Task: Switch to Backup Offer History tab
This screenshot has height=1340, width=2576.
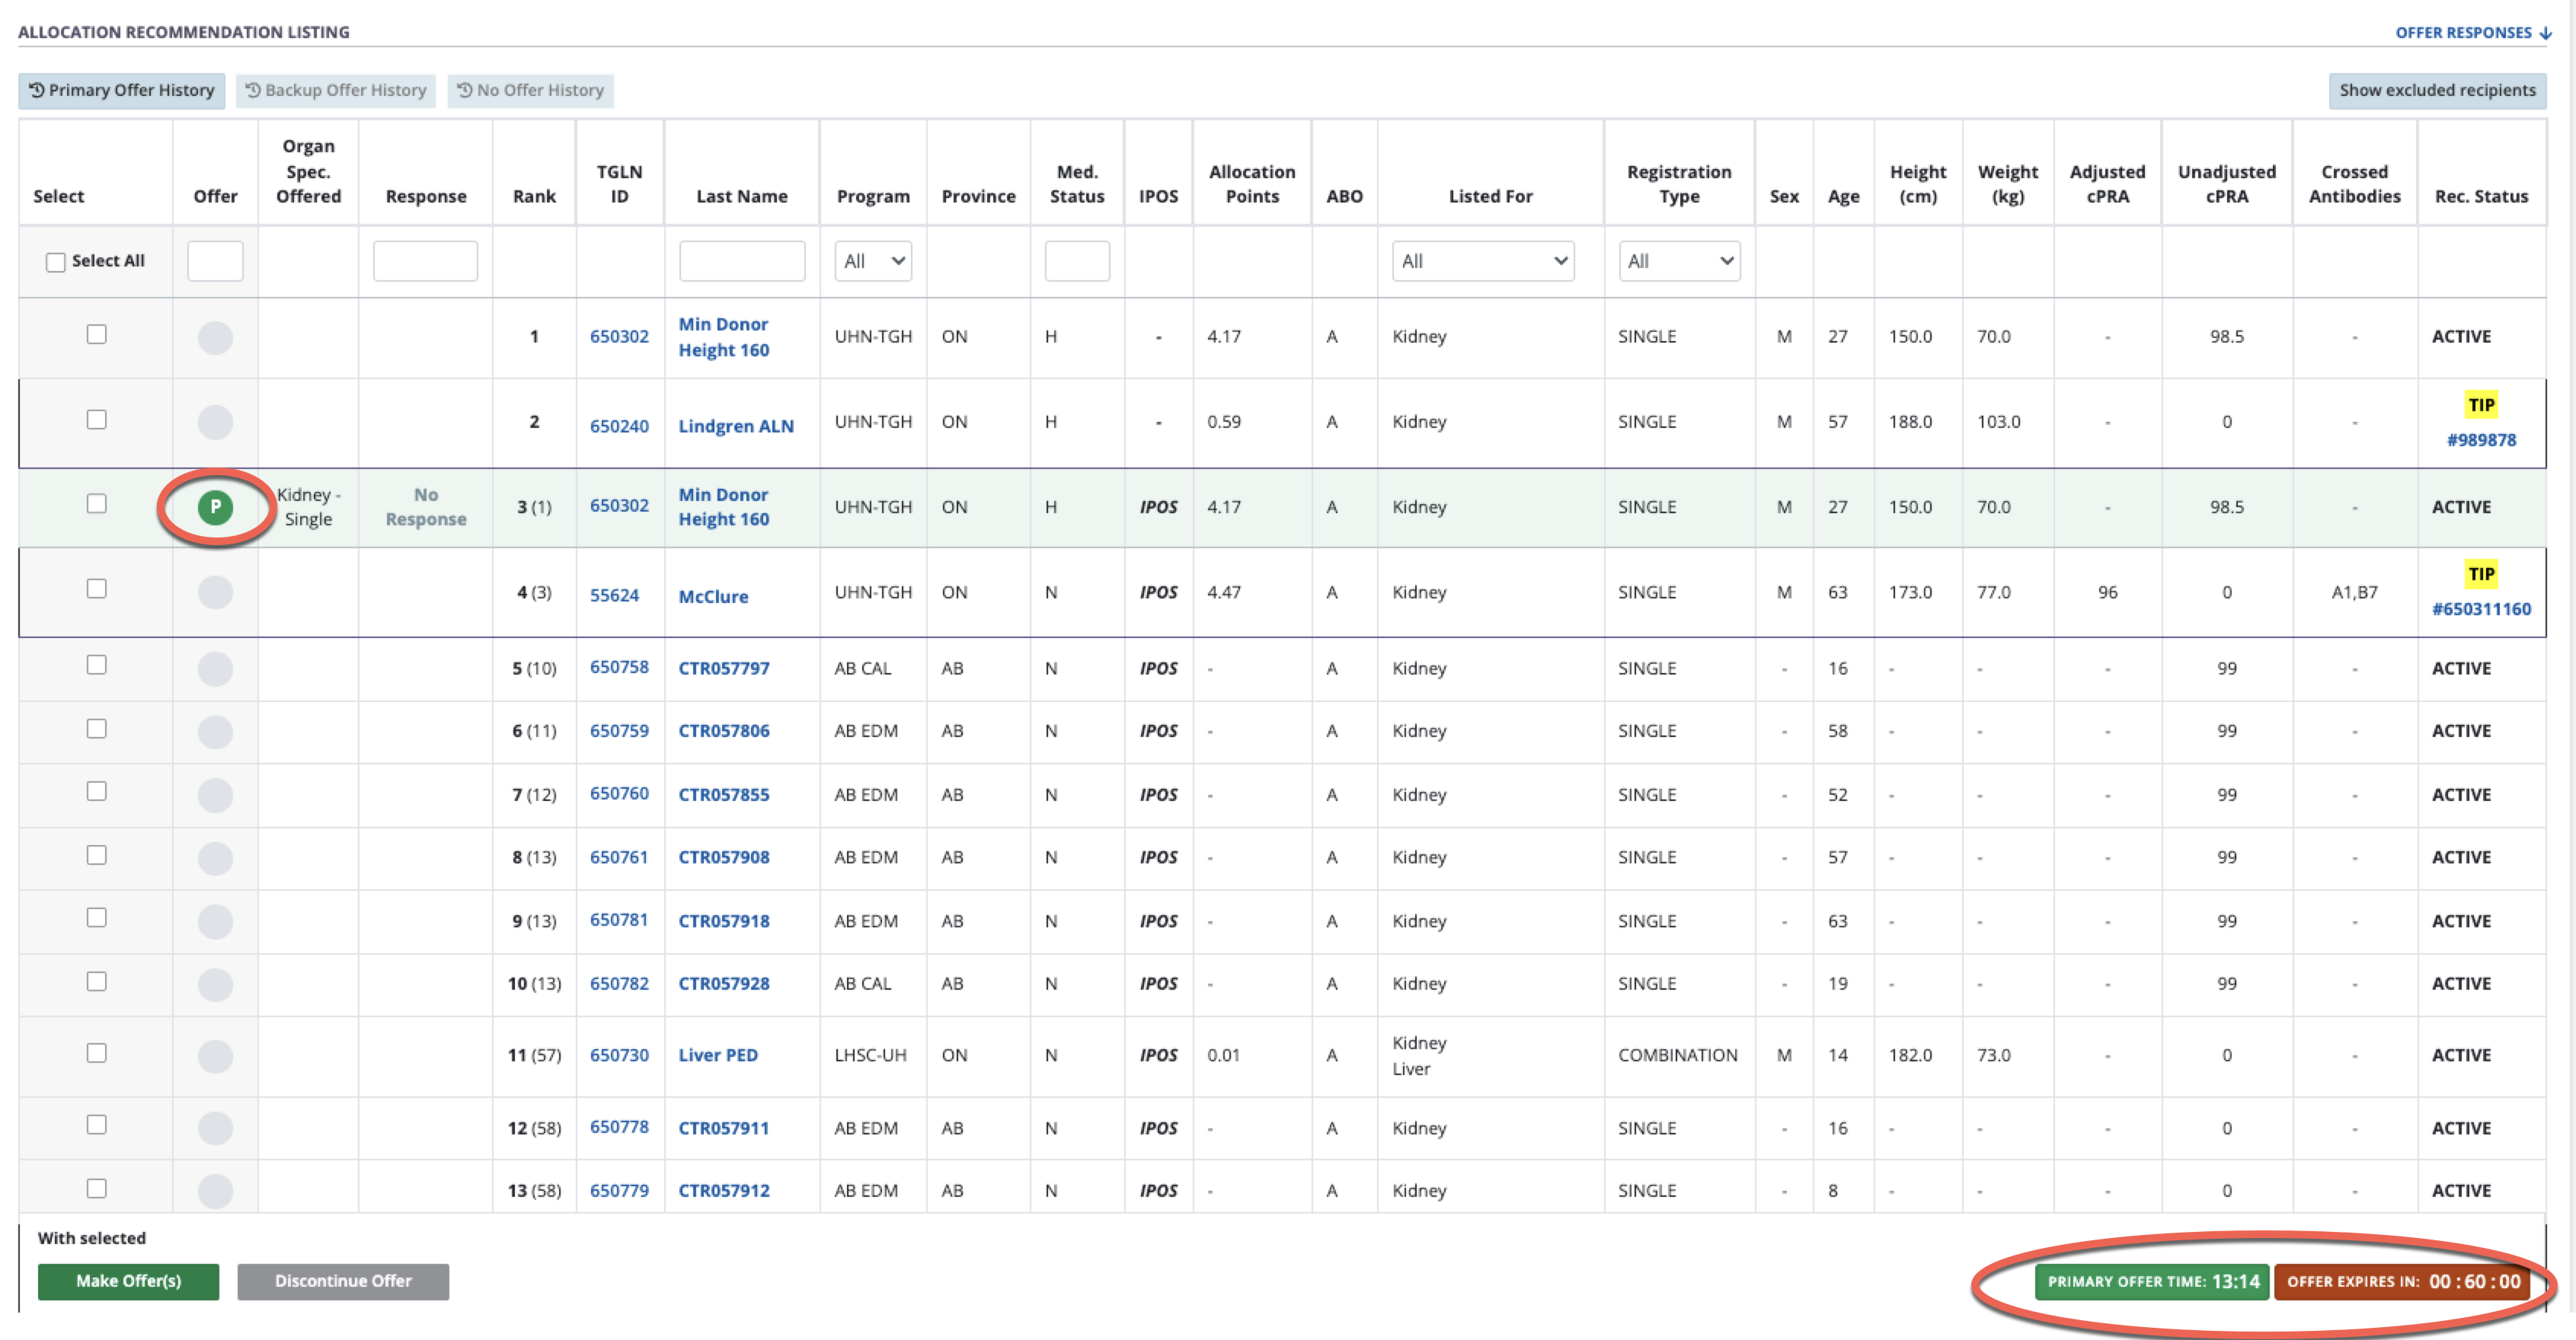Action: (336, 90)
